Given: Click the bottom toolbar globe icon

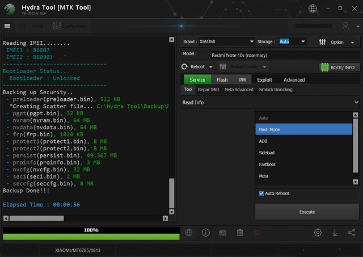Looking at the screenshot, I should (189, 233).
